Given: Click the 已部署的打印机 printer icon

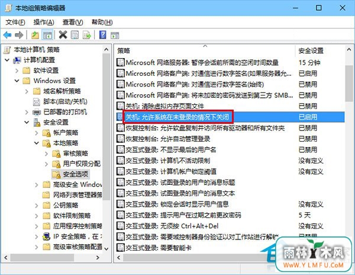Looking at the screenshot, I should click(x=37, y=112).
